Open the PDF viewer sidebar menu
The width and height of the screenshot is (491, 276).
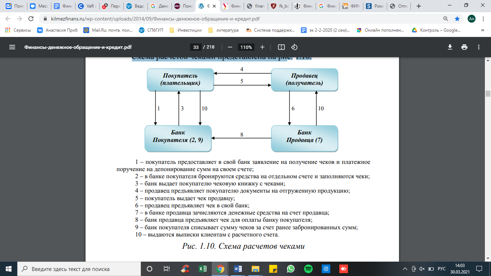click(12, 47)
